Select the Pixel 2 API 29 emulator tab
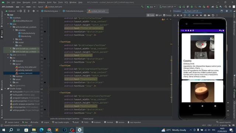Viewport: 236px width, 133px height. click(192, 11)
